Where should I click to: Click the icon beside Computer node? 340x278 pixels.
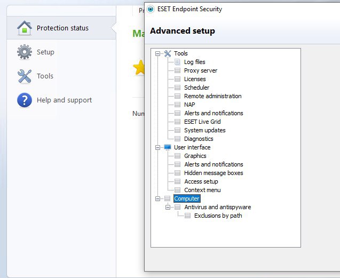click(167, 198)
